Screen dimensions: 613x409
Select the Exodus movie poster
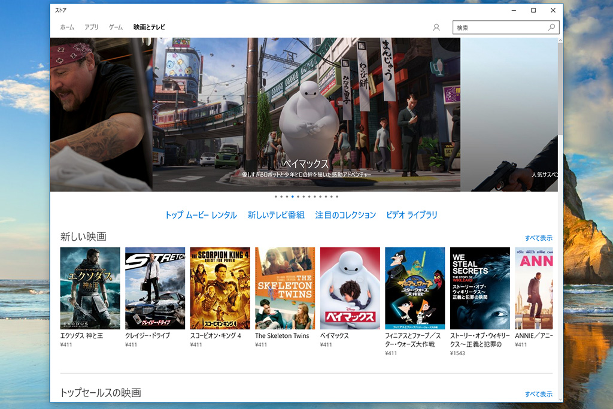click(90, 288)
